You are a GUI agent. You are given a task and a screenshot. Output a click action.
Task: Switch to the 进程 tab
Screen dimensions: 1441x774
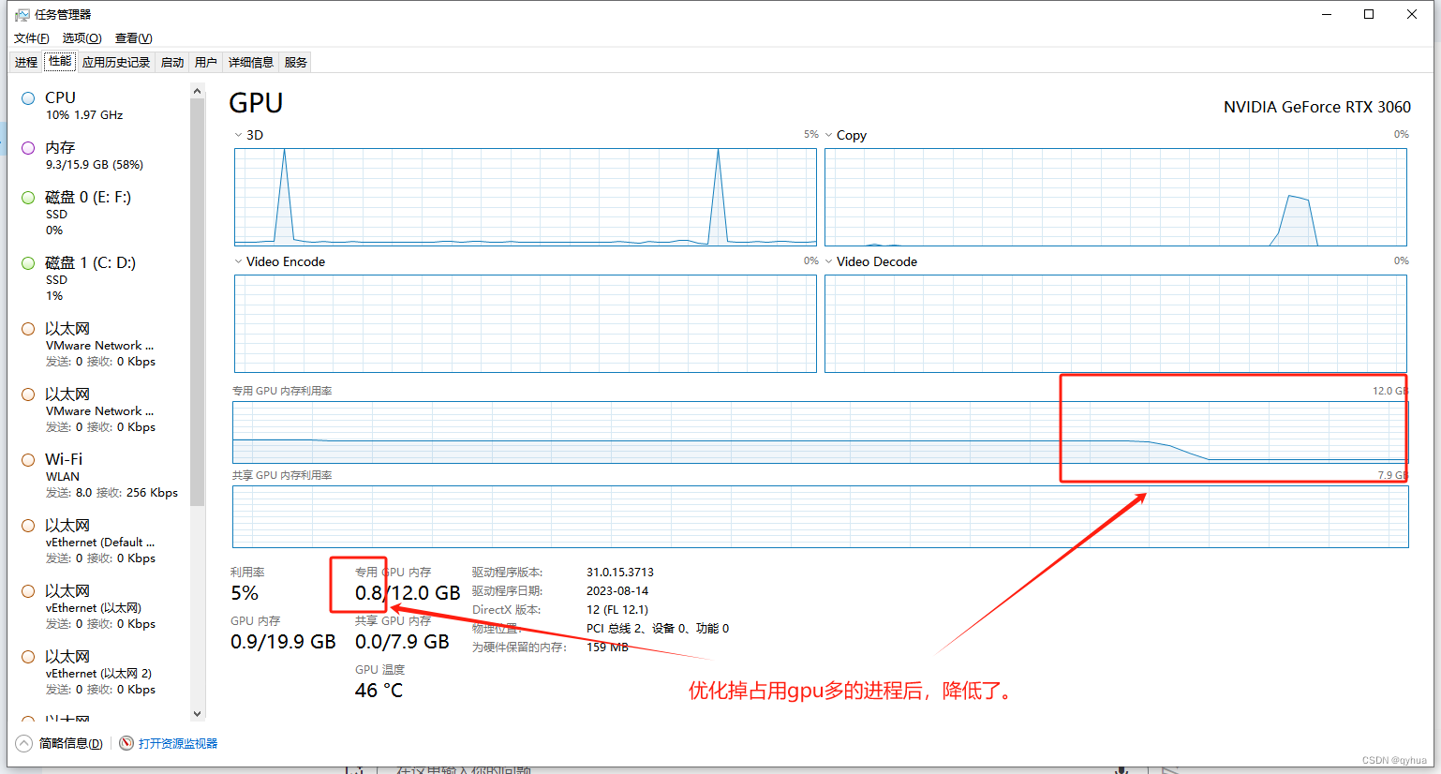(x=25, y=61)
